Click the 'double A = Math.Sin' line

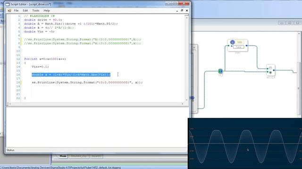coord(71,24)
